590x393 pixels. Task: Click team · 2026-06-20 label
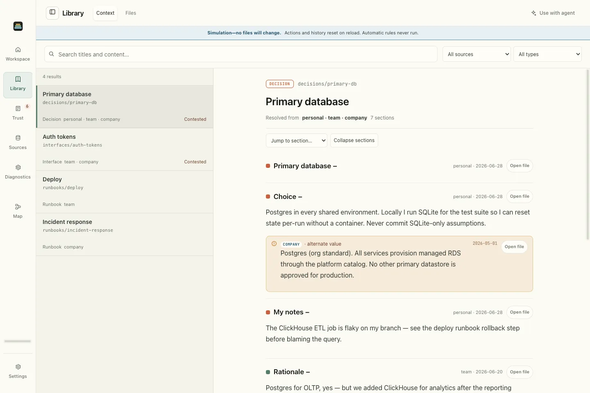pyautogui.click(x=481, y=372)
